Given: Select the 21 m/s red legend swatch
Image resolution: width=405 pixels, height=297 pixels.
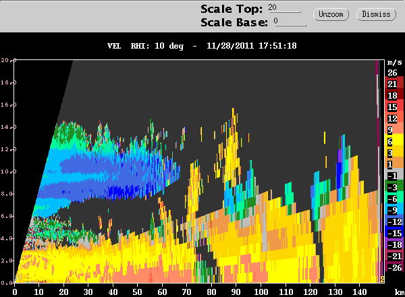Looking at the screenshot, I should (394, 82).
